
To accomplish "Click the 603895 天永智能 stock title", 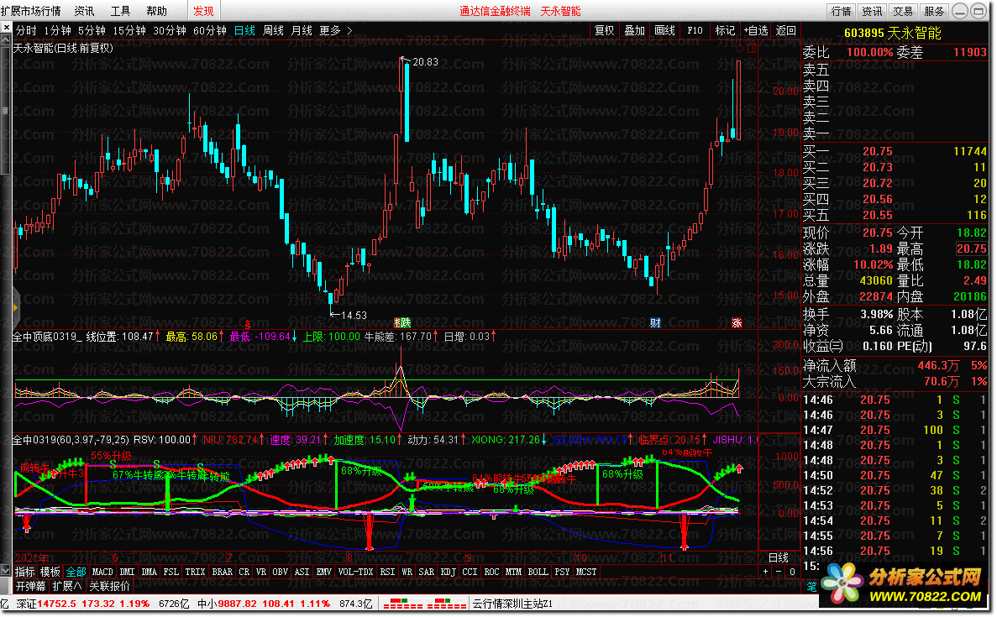I will tap(893, 33).
